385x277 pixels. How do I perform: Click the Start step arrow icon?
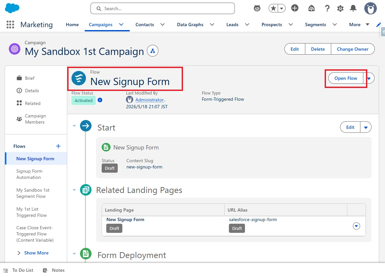tap(86, 126)
